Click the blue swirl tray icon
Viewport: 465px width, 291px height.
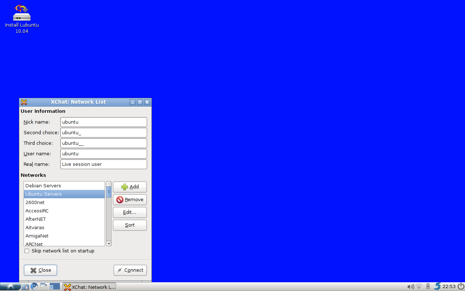437,287
